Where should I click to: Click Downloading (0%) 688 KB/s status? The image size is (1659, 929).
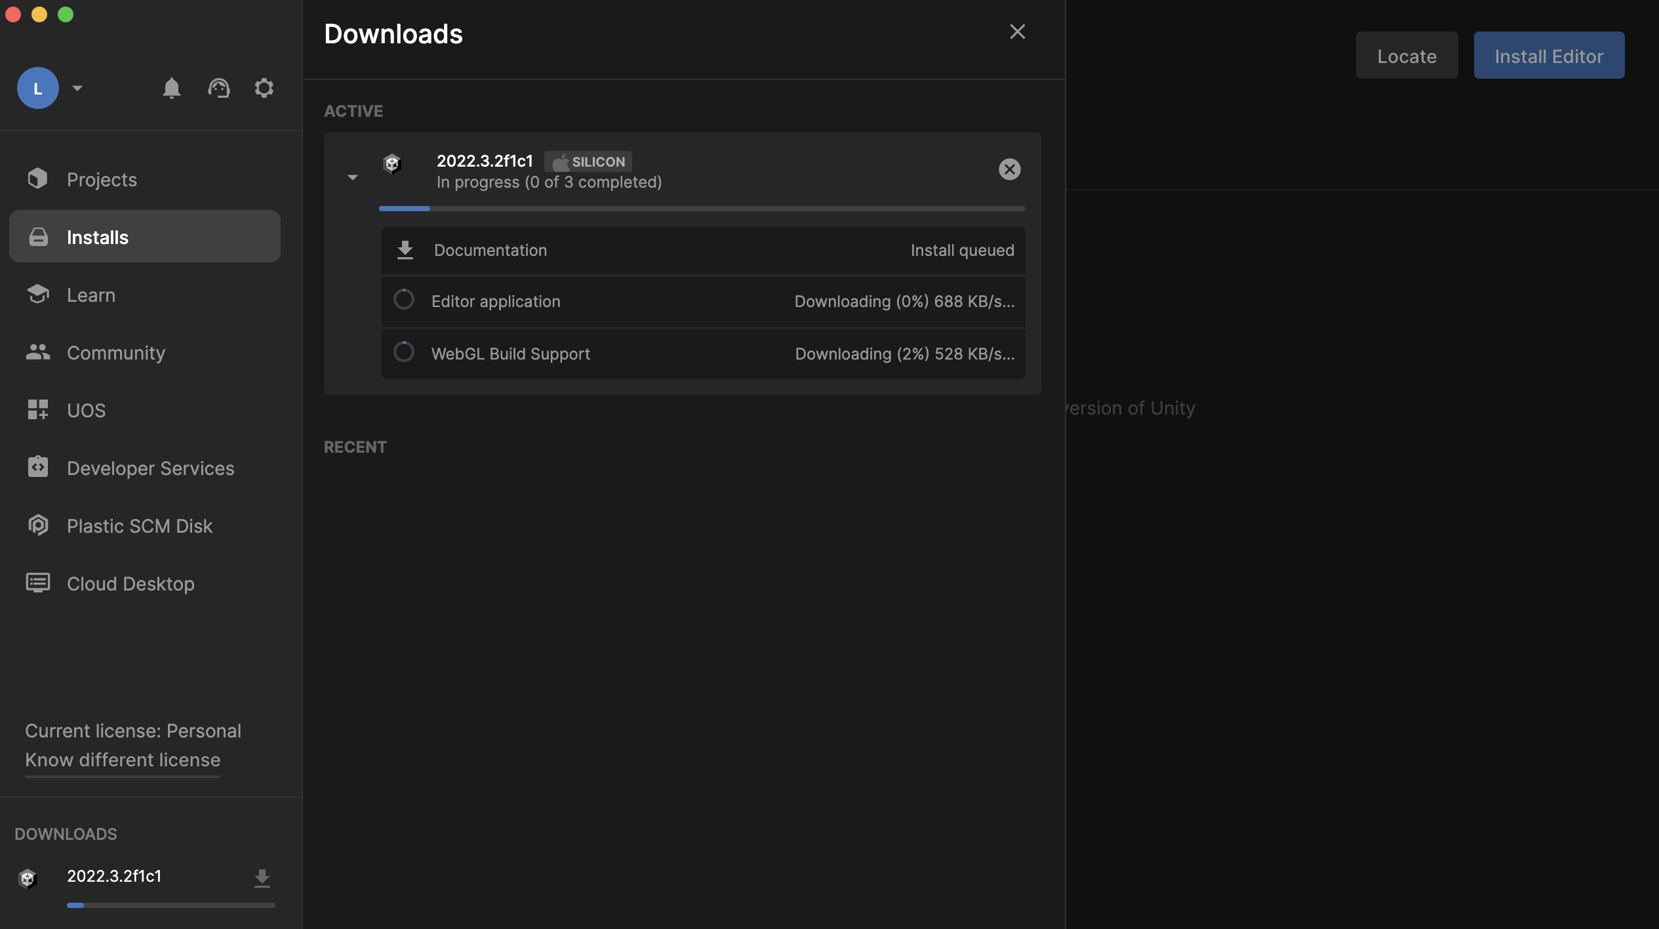[x=904, y=301]
